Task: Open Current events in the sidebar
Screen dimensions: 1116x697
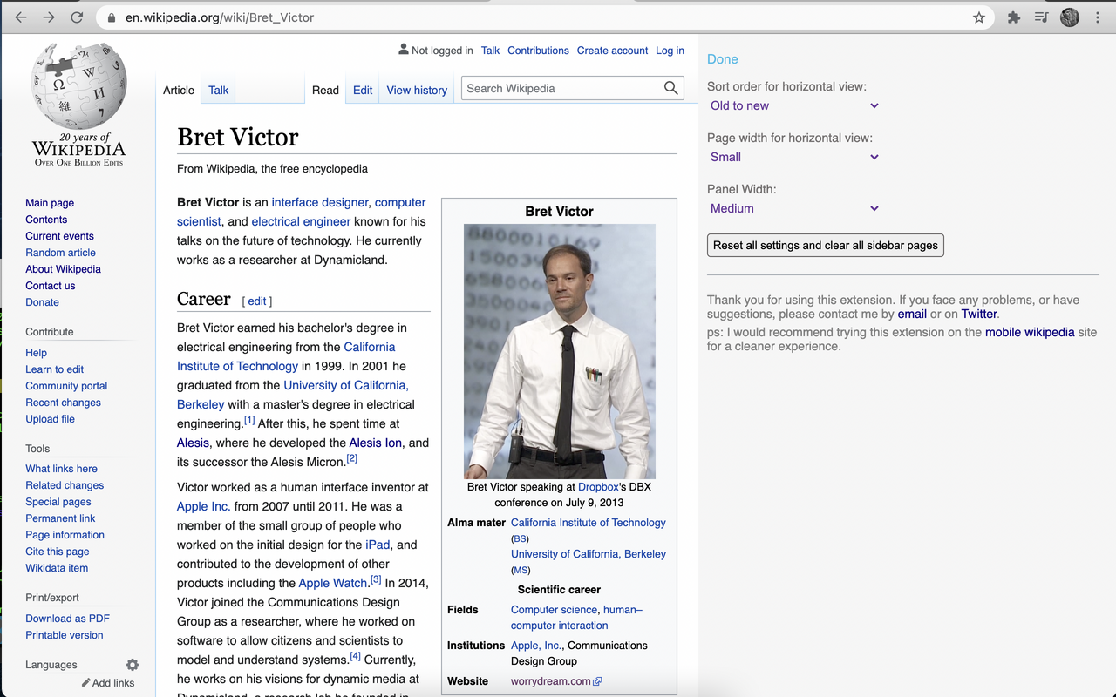Action: coord(59,236)
